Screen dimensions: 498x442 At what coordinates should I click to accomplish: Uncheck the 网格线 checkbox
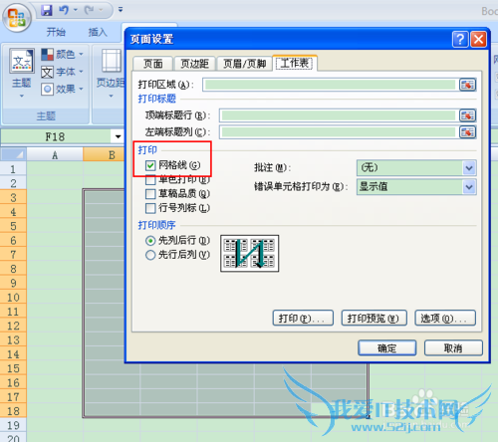[150, 165]
